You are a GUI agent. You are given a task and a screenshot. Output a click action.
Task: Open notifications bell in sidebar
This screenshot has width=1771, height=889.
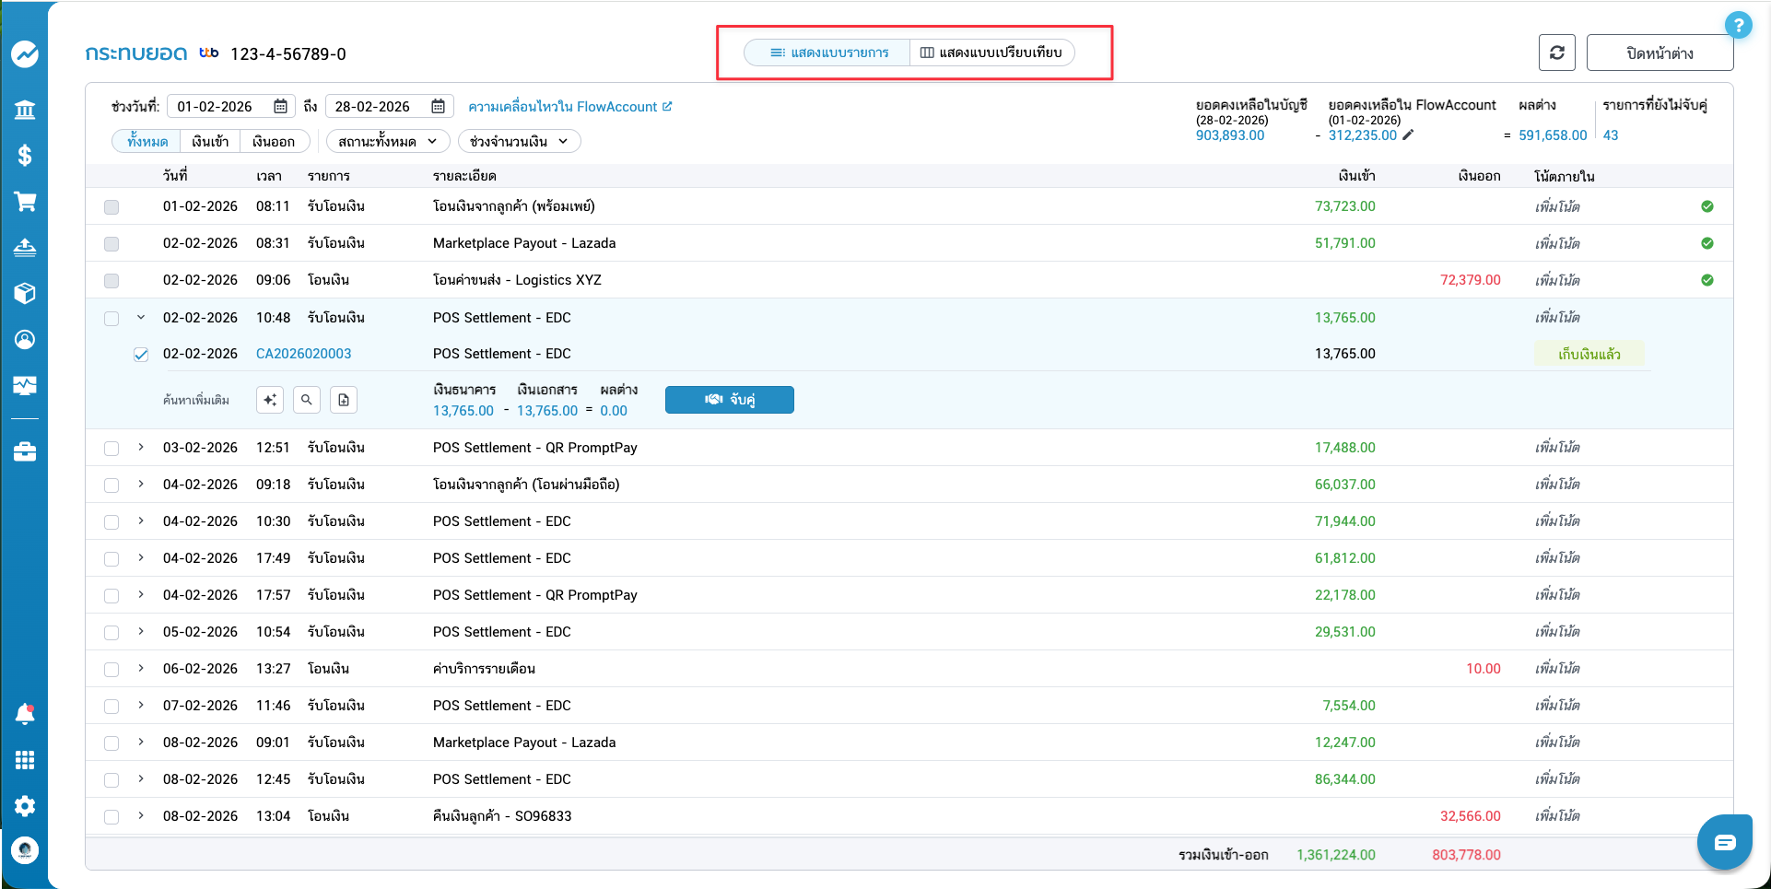tap(25, 714)
